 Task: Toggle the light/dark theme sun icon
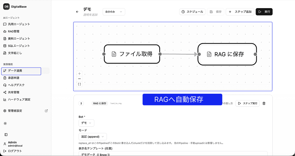[x=5, y=123]
